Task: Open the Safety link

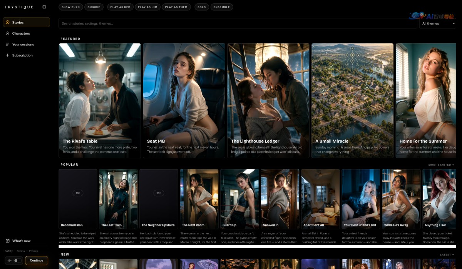Action: [x=8, y=251]
